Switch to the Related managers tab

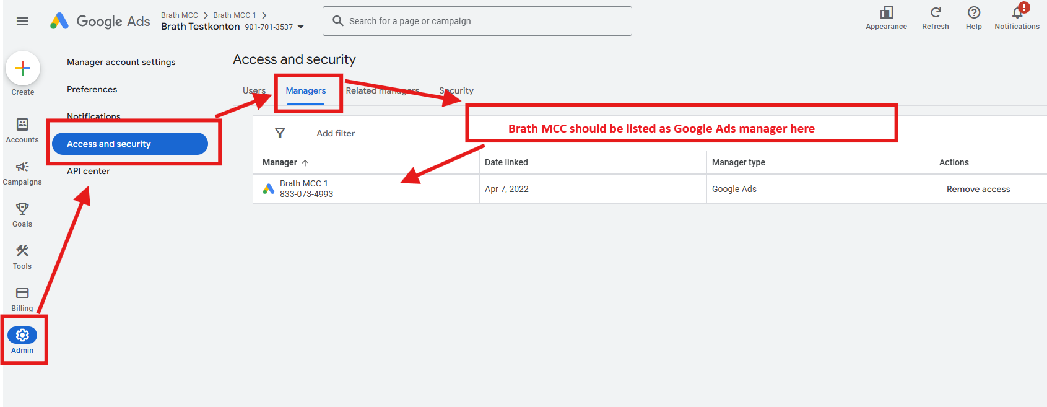(x=383, y=90)
